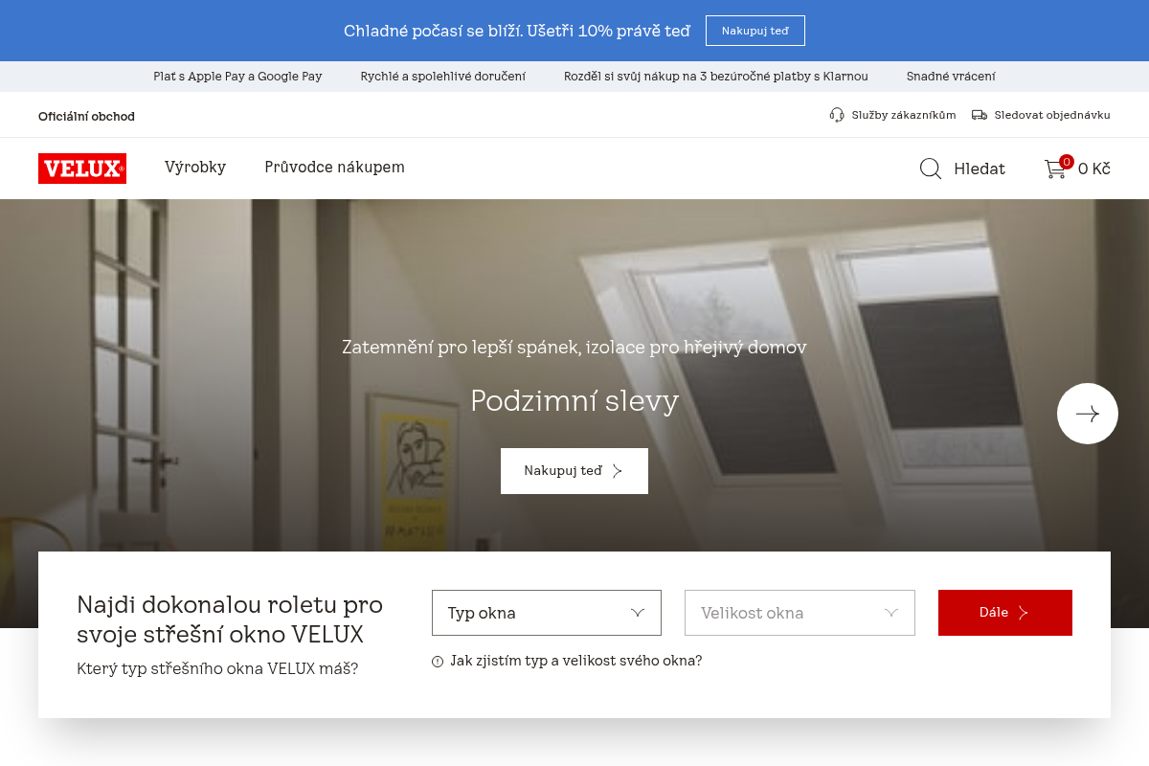Advance hero carousel with arrow button
The image size is (1149, 766).
[1088, 414]
